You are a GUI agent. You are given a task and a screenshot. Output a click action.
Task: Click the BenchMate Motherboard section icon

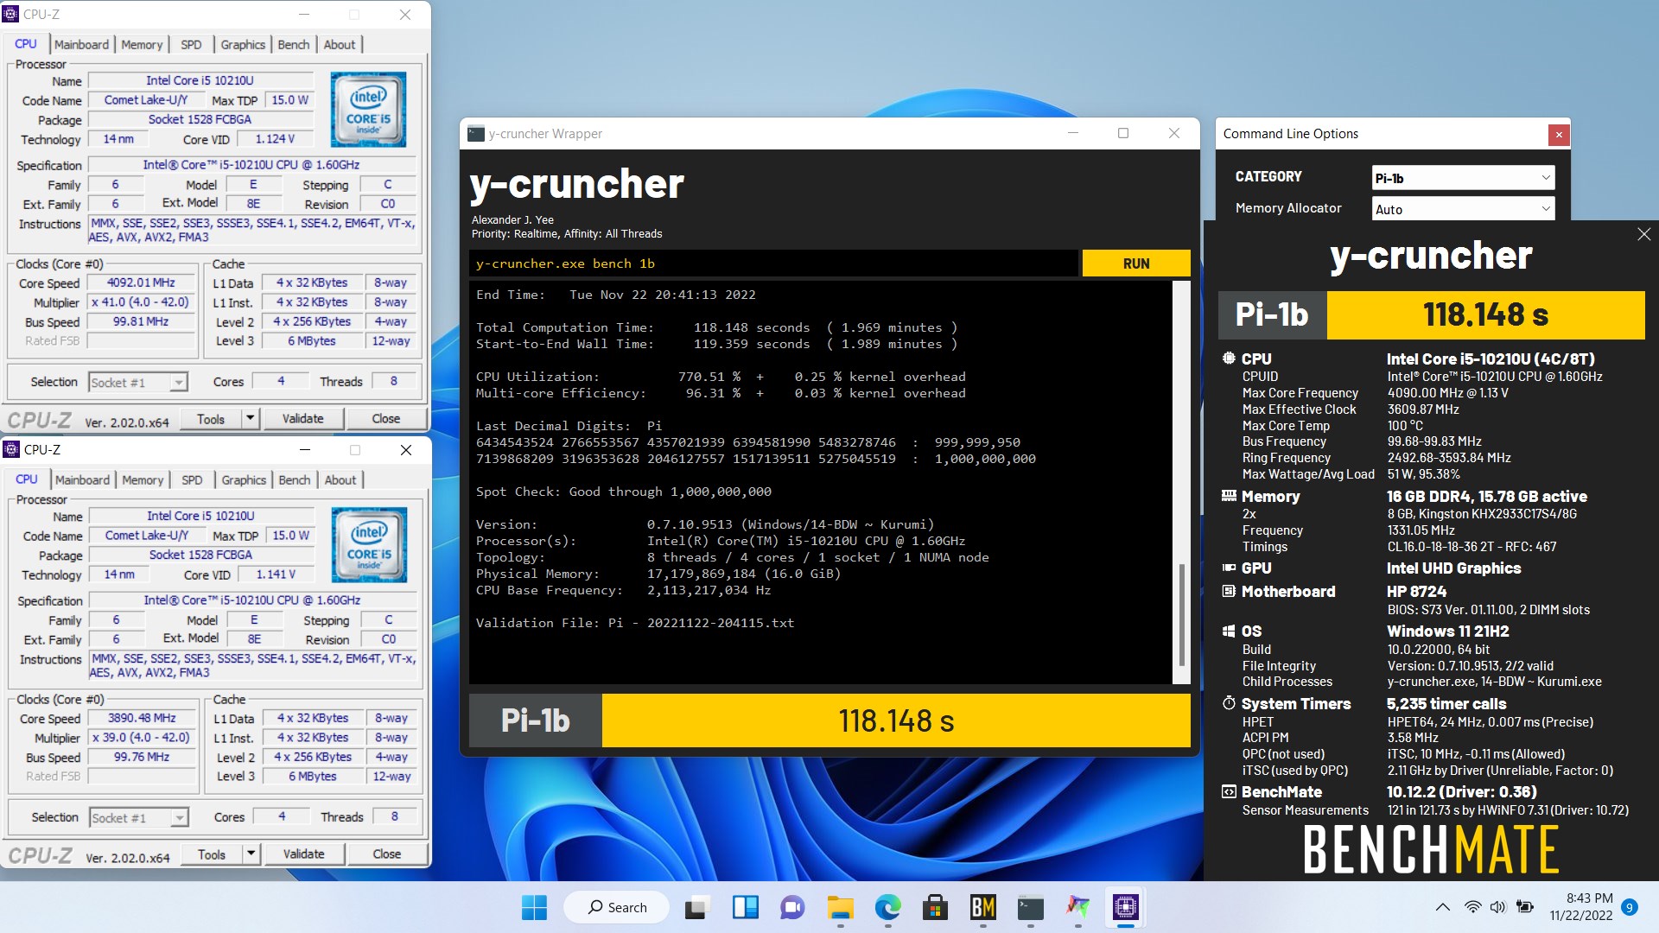[x=1229, y=591]
